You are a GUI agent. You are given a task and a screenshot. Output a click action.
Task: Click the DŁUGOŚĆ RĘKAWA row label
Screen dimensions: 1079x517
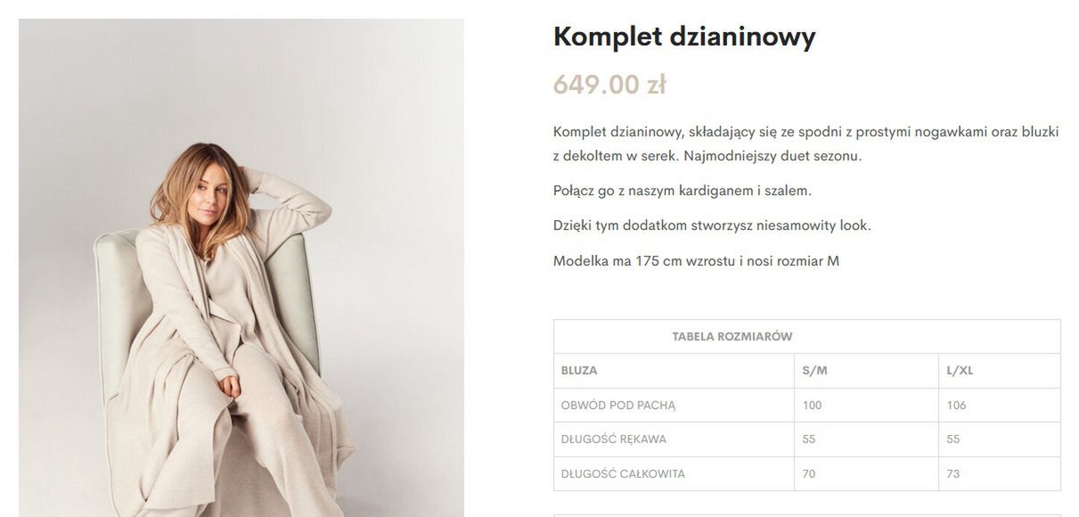click(x=614, y=439)
